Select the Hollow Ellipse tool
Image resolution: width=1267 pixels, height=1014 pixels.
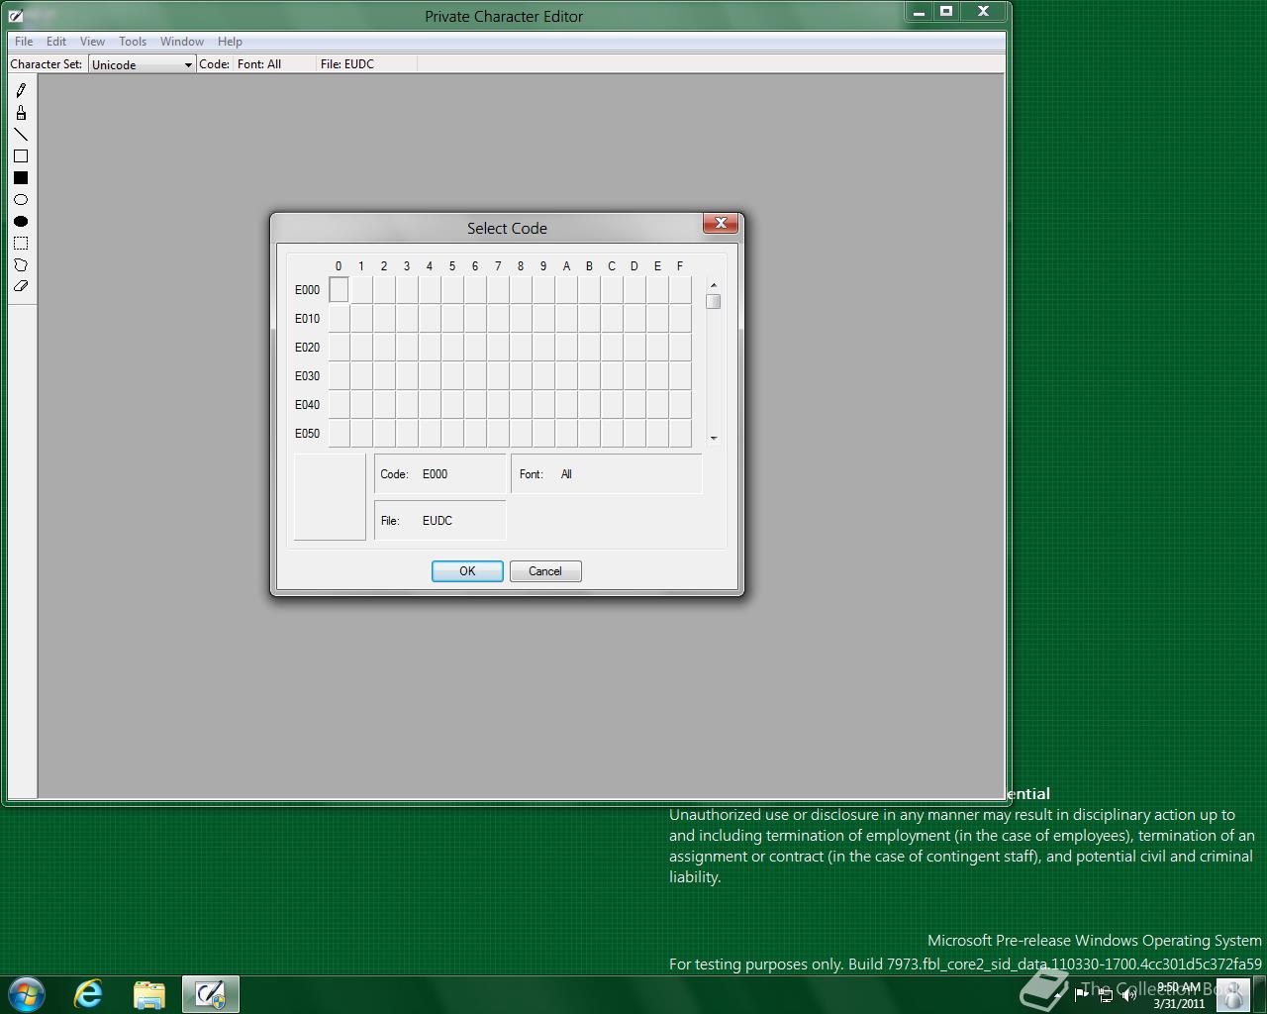coord(21,200)
